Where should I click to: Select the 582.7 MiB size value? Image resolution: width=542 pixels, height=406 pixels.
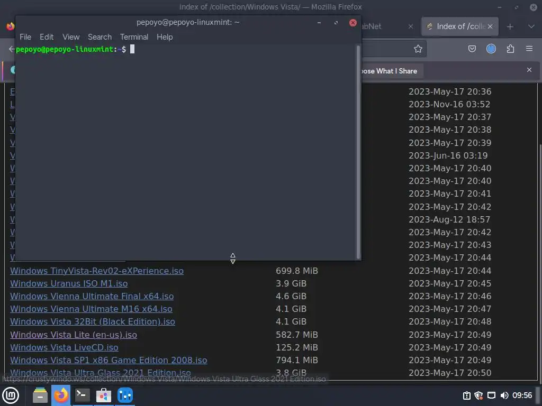click(297, 335)
